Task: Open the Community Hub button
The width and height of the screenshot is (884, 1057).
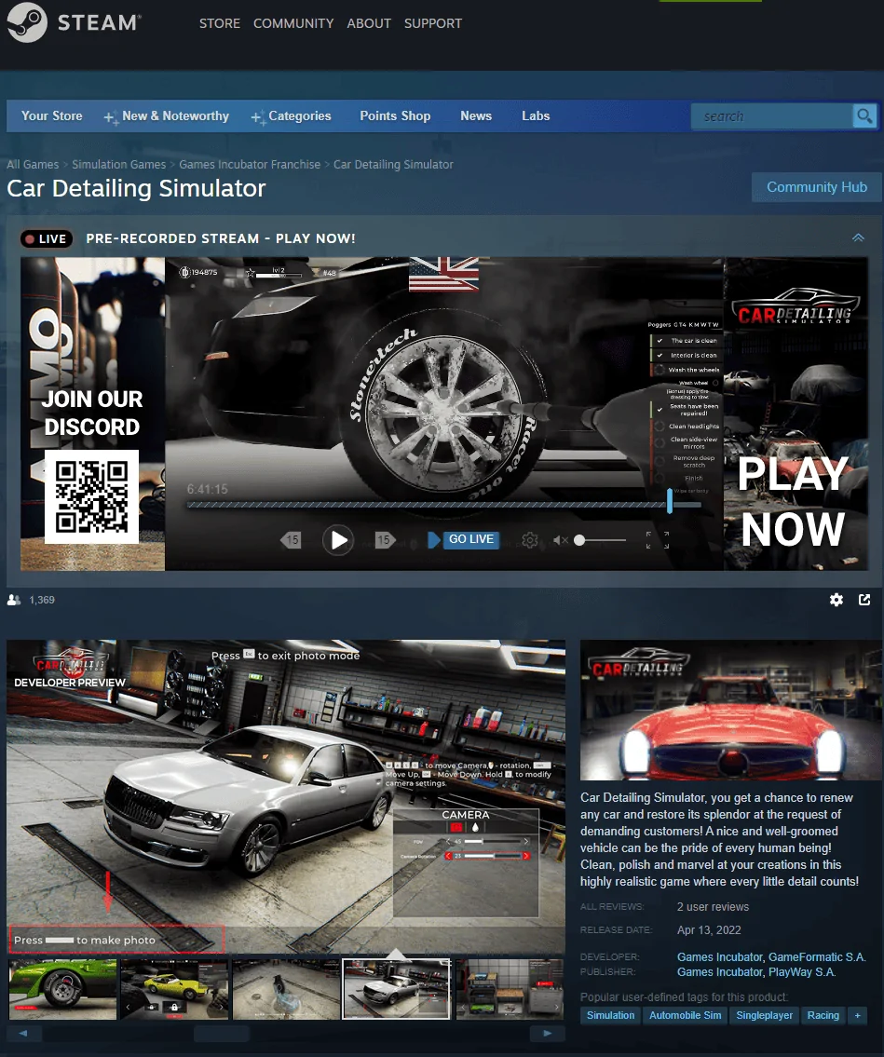Action: click(x=817, y=187)
